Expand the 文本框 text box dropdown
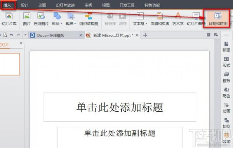This screenshot has width=233, height=148. point(140,19)
